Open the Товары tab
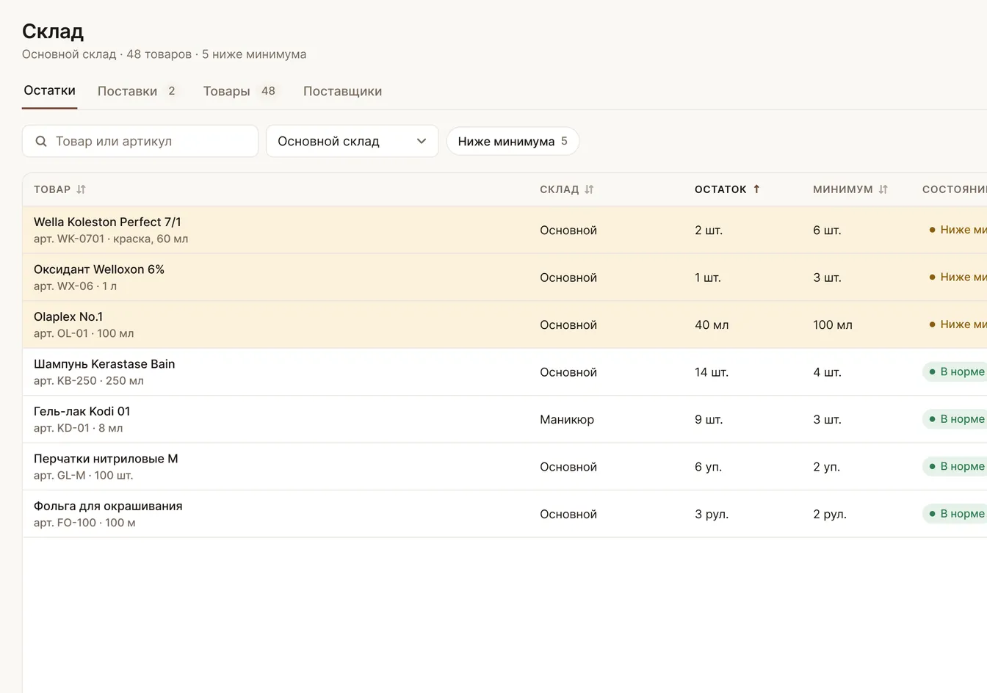The image size is (987, 693). (239, 91)
